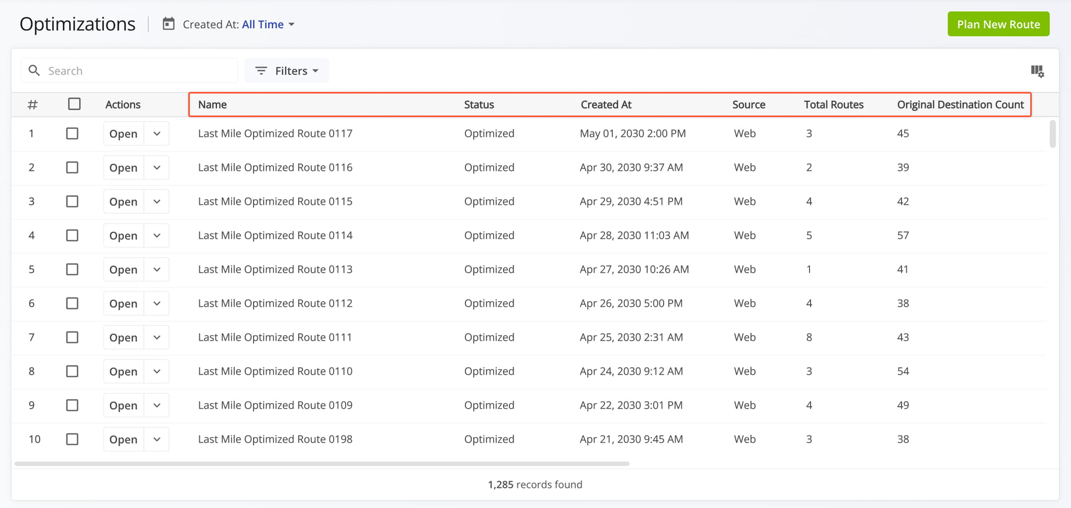
Task: Expand actions arrow for Route 0111
Action: click(x=157, y=338)
